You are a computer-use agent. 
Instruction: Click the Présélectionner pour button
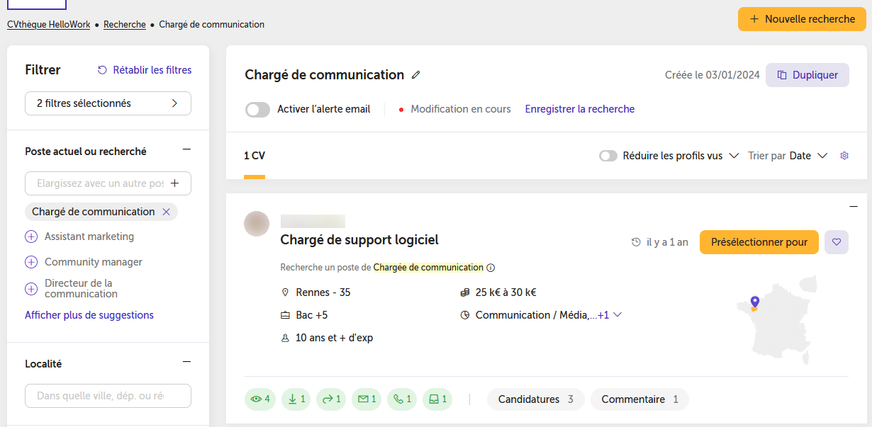point(759,242)
